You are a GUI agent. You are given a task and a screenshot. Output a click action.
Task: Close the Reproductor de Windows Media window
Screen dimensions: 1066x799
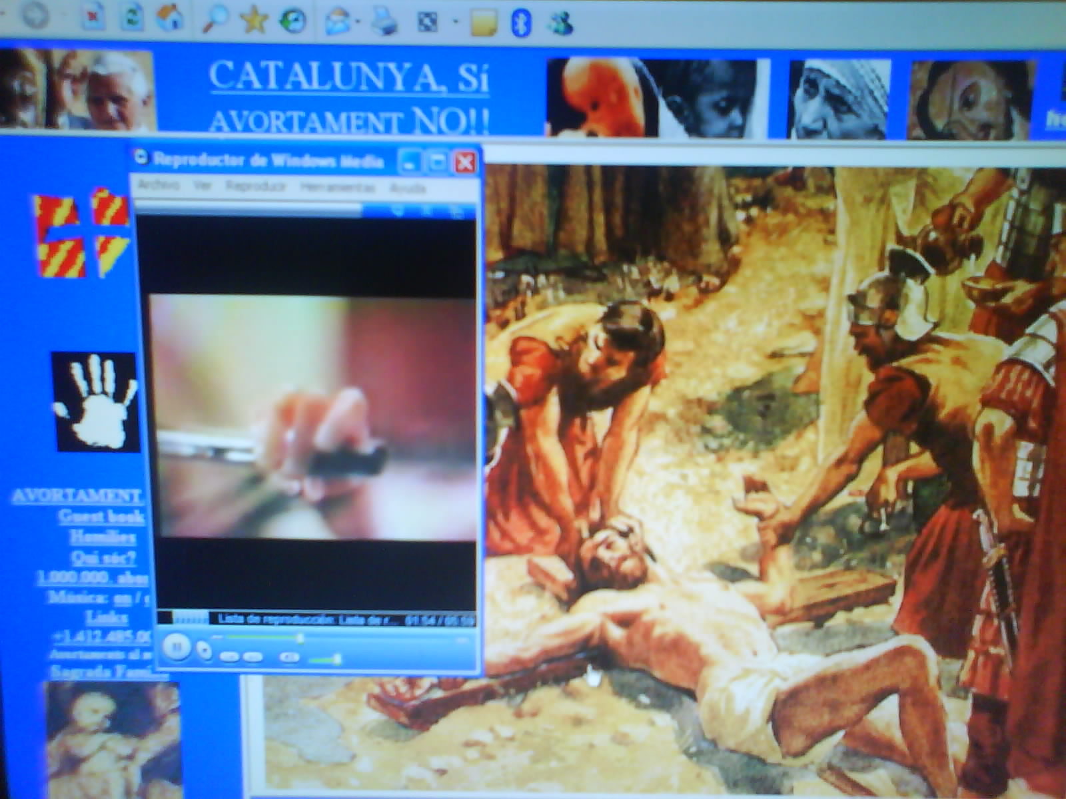(465, 162)
